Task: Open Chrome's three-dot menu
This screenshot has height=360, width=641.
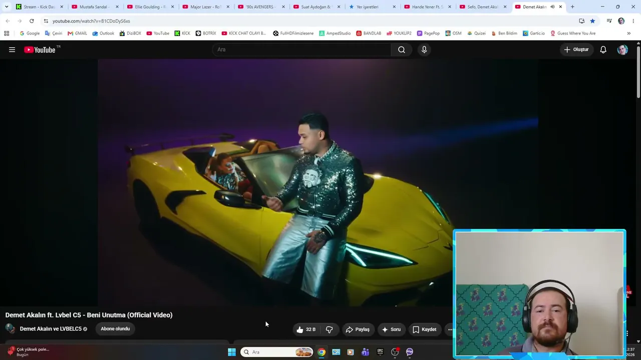Action: [x=633, y=21]
